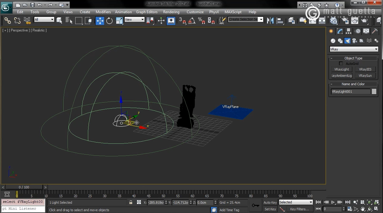Click the VRayLight button

(x=341, y=69)
